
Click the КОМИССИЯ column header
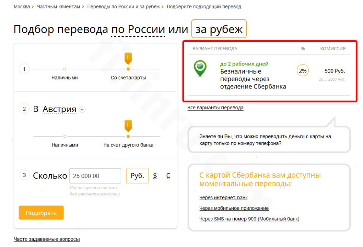pos(333,49)
